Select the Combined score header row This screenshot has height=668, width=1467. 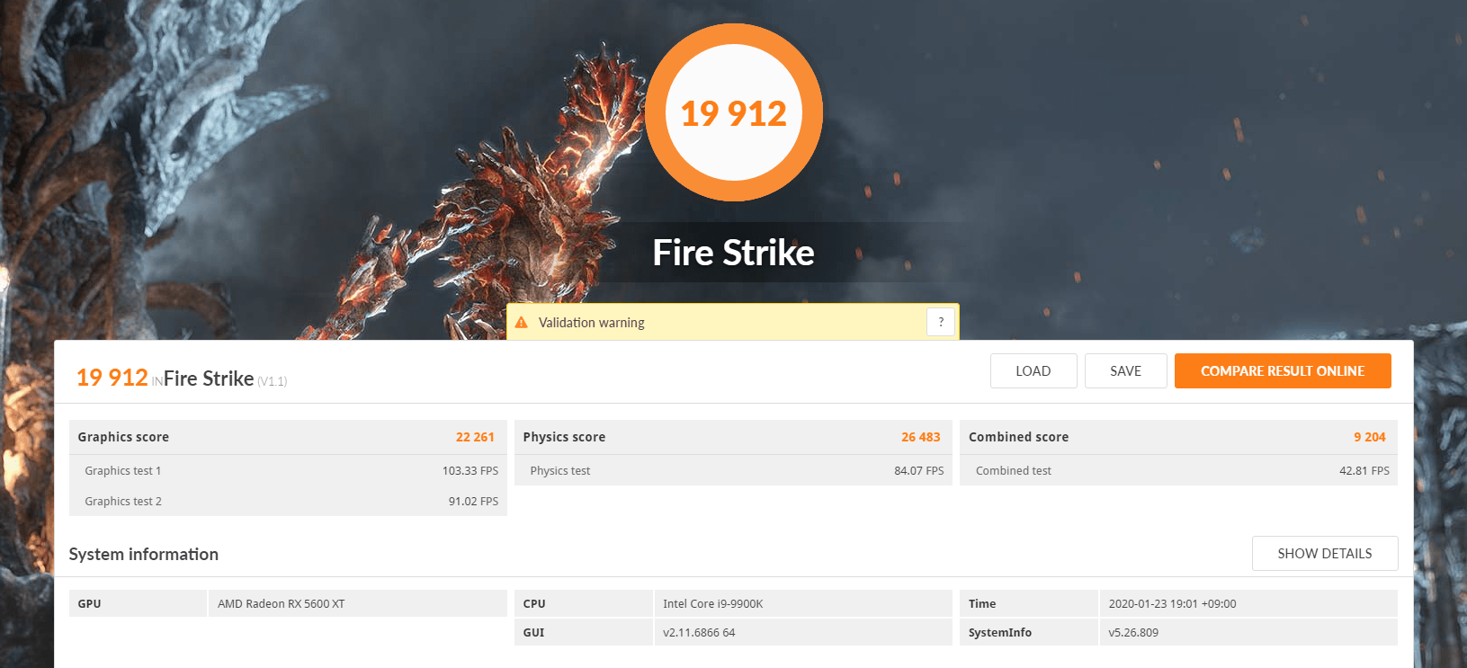(x=1178, y=437)
